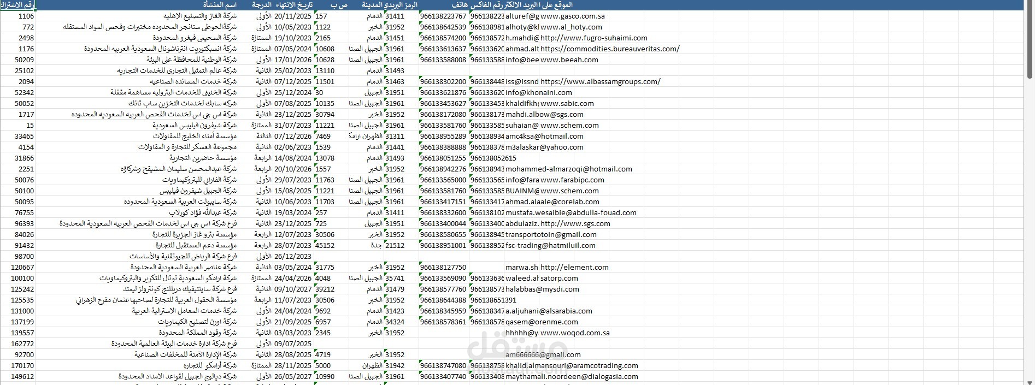Select the اسم المنشأة column header

[x=137, y=5]
